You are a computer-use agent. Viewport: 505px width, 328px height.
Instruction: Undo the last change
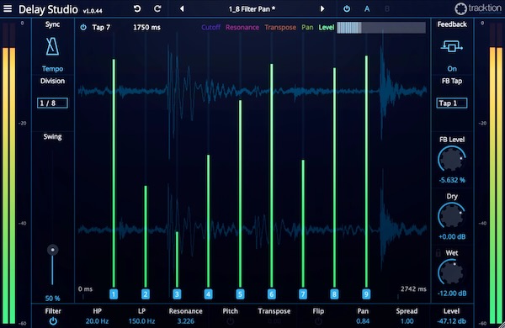137,8
